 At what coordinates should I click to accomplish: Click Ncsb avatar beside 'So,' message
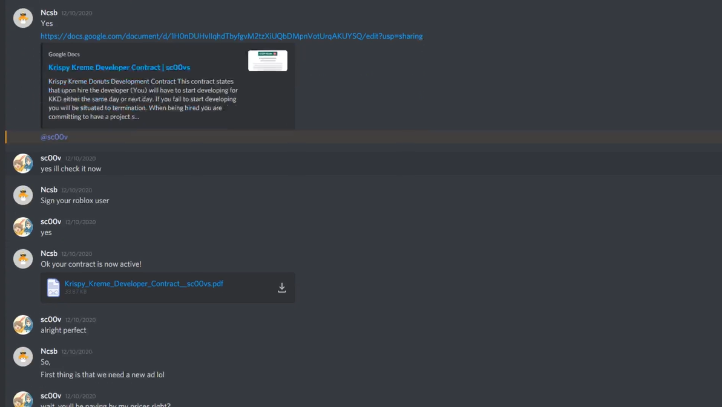click(23, 356)
